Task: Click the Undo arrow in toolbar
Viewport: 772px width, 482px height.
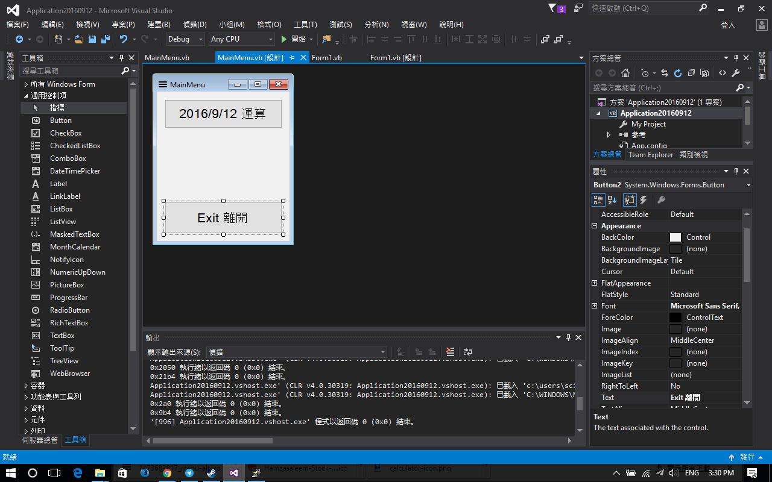Action: [x=124, y=39]
